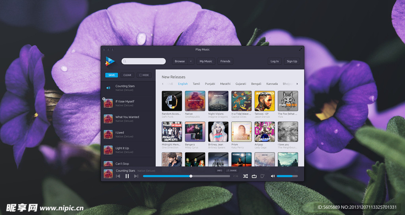405x215 pixels.
Task: Play What You Wanted in the playlist
Action: tap(128, 119)
